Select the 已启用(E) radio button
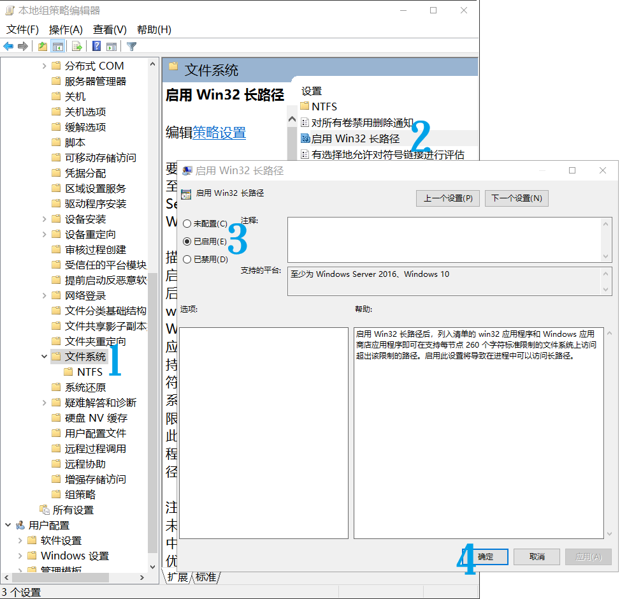Viewport: 620px width, 599px height. [187, 242]
